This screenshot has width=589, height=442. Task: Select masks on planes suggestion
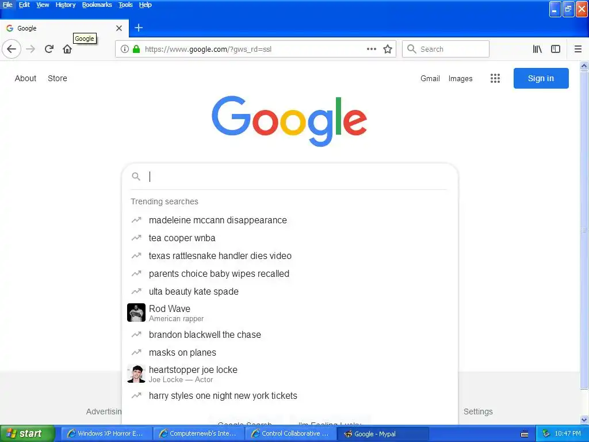pos(290,353)
